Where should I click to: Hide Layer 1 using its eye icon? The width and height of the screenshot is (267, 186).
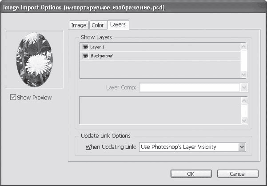[85, 47]
